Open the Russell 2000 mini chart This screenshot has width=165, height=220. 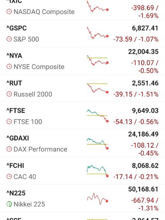coord(97,89)
